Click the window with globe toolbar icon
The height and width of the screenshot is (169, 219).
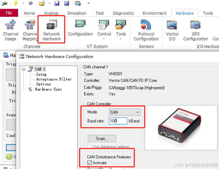[x=78, y=3]
